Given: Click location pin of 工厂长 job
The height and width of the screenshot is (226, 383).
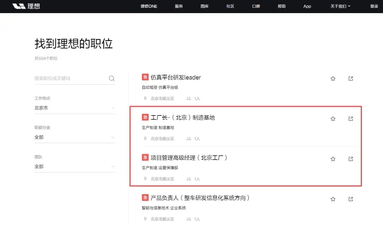Looking at the screenshot, I should click(145, 139).
